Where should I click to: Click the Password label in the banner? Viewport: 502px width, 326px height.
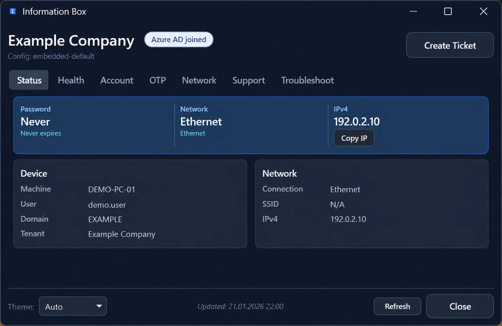(36, 109)
